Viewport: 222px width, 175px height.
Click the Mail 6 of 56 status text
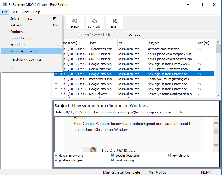coord(157,172)
